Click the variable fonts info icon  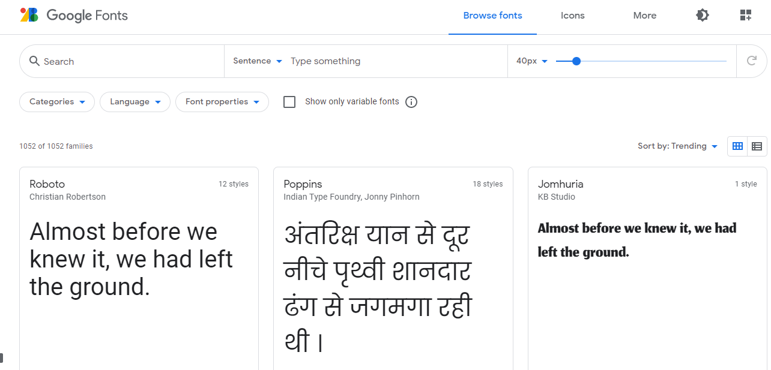pyautogui.click(x=411, y=102)
